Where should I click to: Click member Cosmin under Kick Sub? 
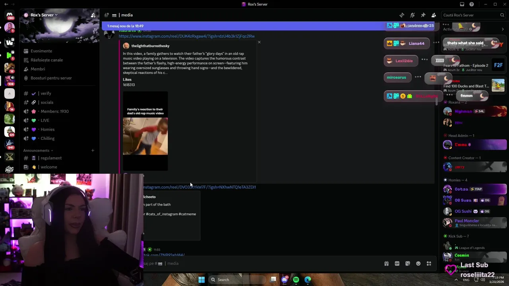[x=474, y=257]
